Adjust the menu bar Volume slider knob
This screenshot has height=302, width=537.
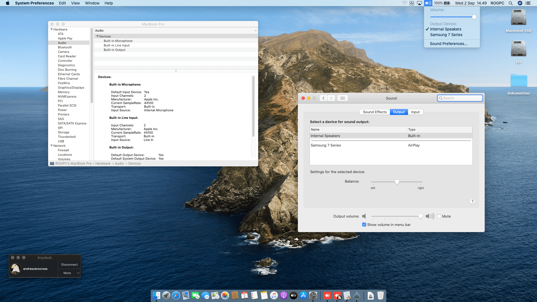coord(474,17)
